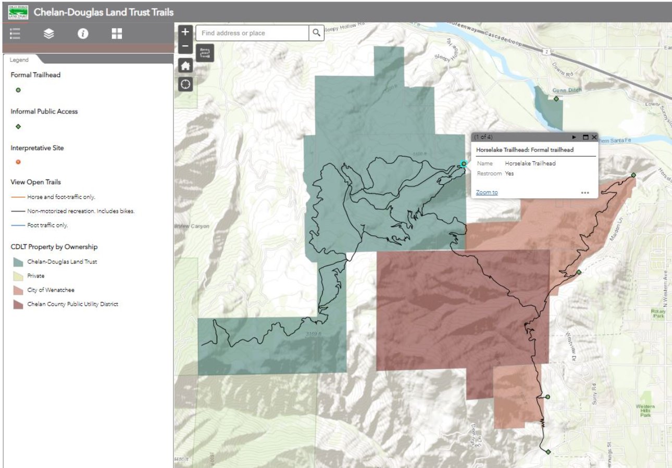Click the Restroom 'Yes' value

coord(509,173)
